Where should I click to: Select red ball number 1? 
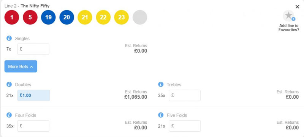tap(12, 17)
